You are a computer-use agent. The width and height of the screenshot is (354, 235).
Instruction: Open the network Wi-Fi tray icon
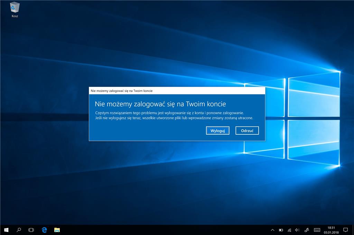289,230
